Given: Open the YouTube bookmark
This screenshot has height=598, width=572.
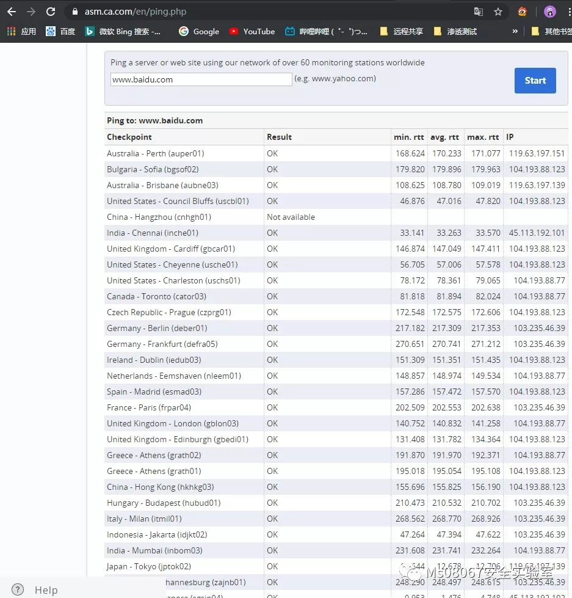Looking at the screenshot, I should click(x=252, y=31).
